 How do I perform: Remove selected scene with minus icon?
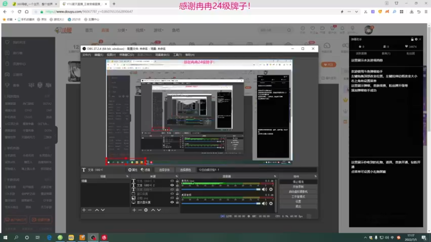click(89, 210)
